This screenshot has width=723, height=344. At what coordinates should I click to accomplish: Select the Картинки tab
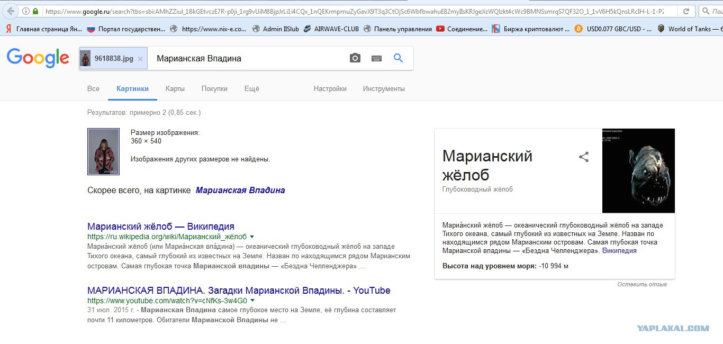(x=133, y=89)
